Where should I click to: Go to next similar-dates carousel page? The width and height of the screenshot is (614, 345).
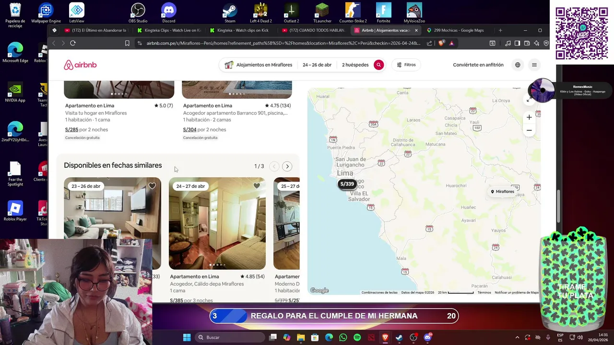tap(287, 166)
